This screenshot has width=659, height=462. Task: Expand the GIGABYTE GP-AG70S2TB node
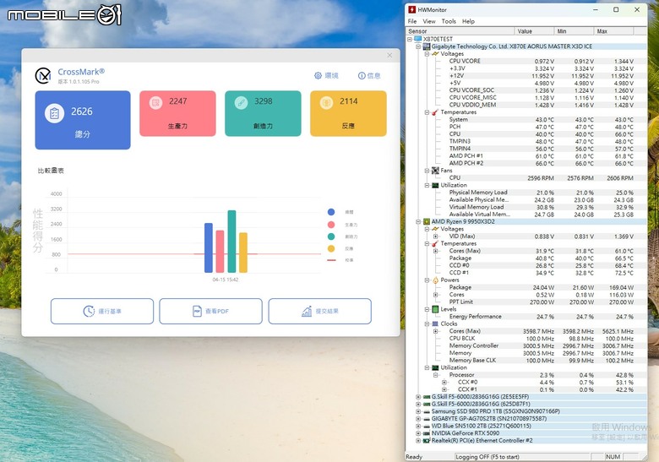418,419
